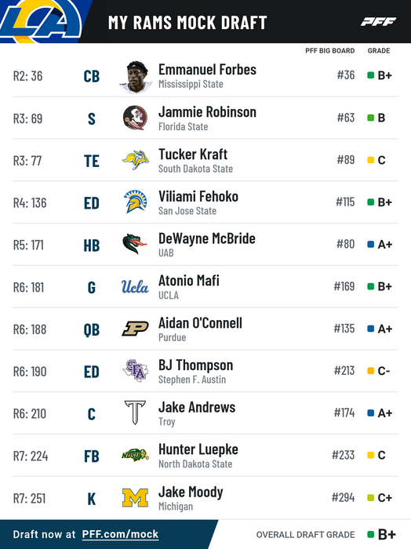
Task: Click the Stephen F. Austin logo
Action: (x=136, y=370)
